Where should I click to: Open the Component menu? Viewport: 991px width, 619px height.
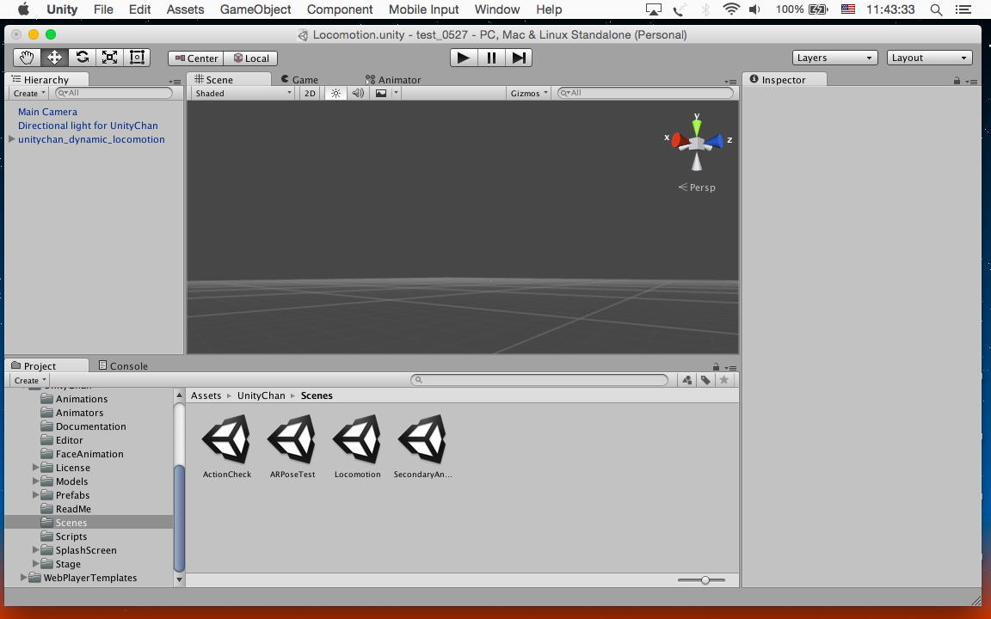[340, 9]
